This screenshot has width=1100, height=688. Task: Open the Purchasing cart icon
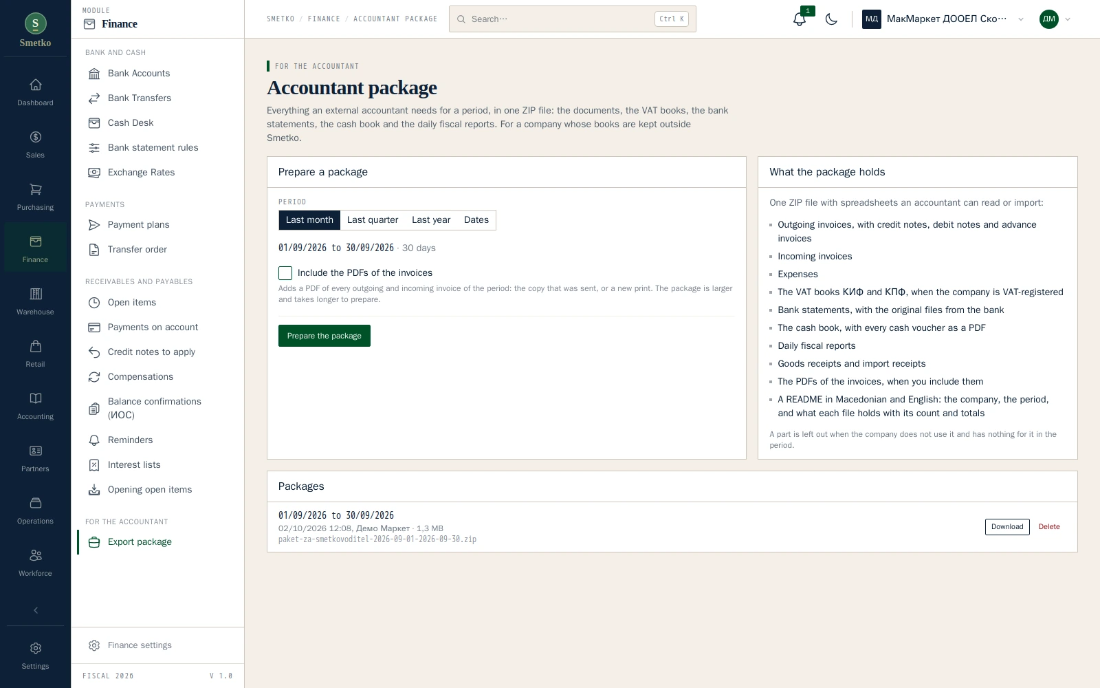tap(36, 189)
